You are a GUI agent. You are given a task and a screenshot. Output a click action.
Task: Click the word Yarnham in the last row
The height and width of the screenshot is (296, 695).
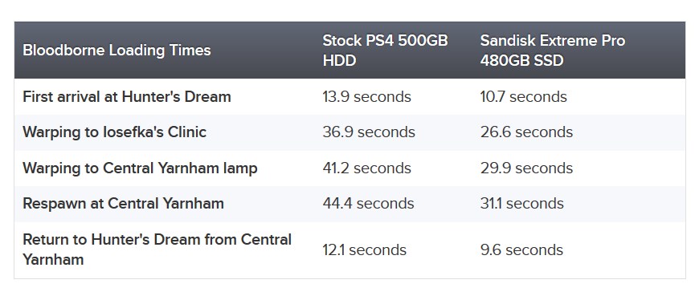point(53,259)
